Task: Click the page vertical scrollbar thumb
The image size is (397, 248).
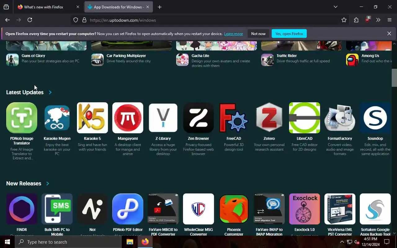Action: pyautogui.click(x=394, y=78)
